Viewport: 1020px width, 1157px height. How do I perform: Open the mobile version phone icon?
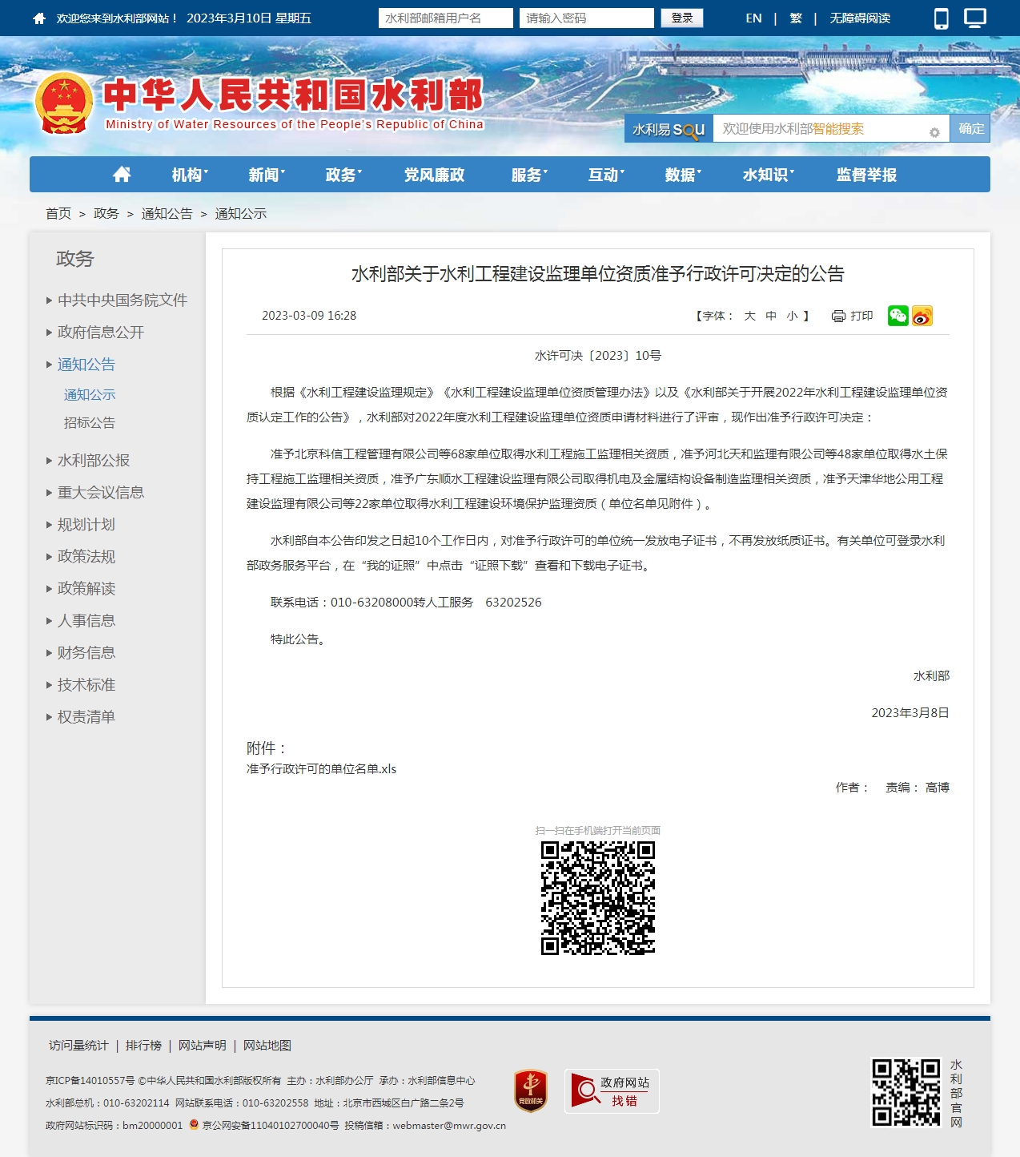[942, 18]
